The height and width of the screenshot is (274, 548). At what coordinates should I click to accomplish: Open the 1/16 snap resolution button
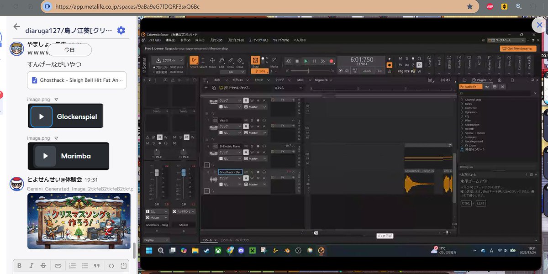[x=259, y=71]
